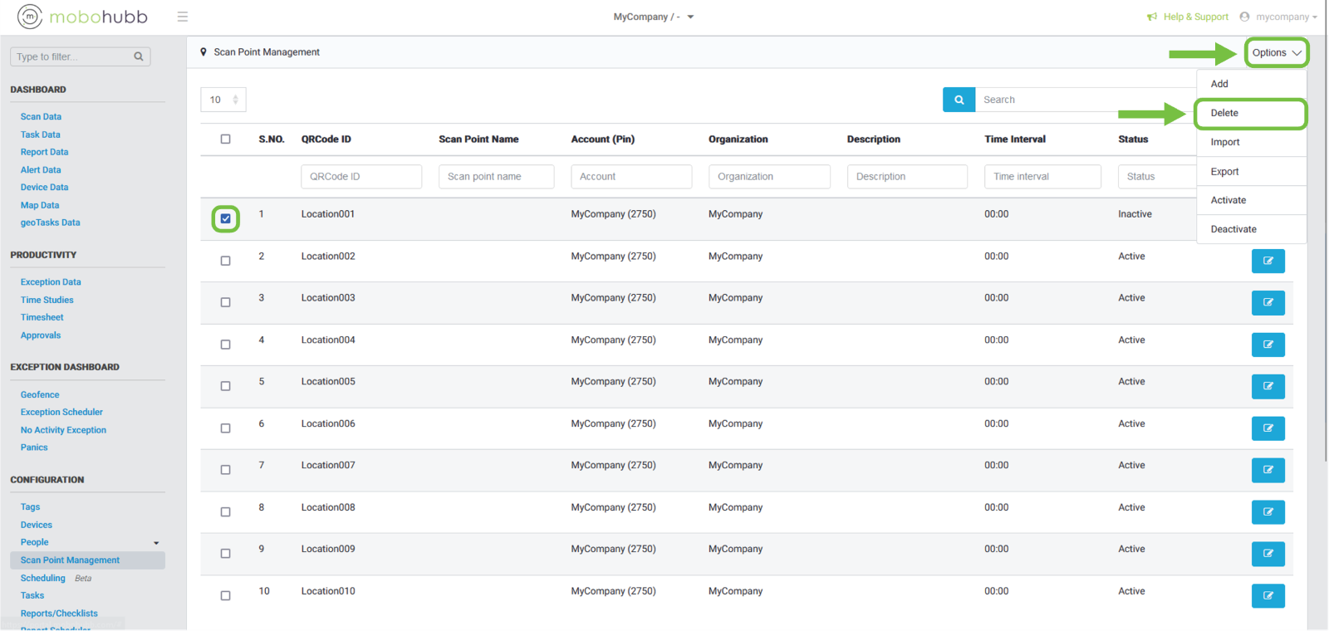Click the Scan point name filter field
The height and width of the screenshot is (631, 1329).
pos(496,176)
